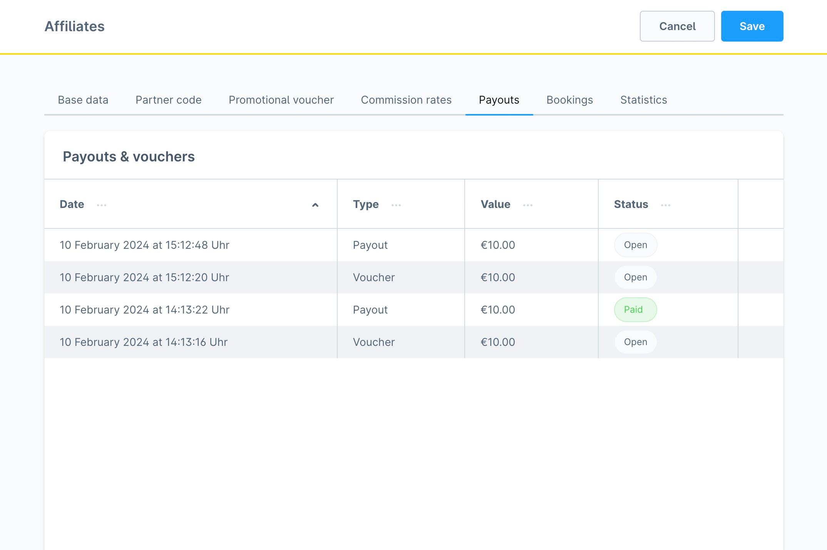Toggle Date column sort order arrow
827x550 pixels.
(315, 205)
